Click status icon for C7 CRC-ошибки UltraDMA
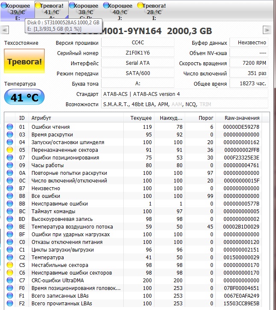 (x=10, y=280)
